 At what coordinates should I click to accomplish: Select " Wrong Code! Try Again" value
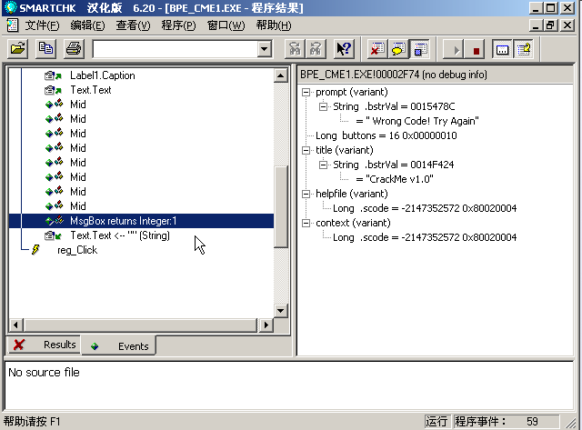(x=417, y=121)
